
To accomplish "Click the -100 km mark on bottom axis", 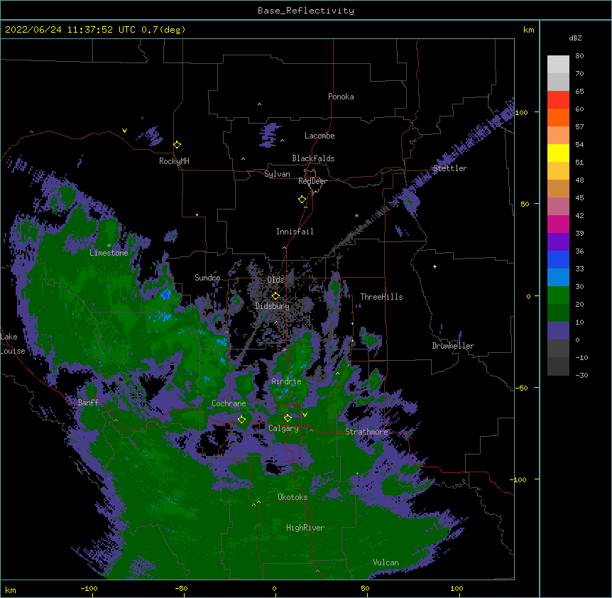I will click(89, 588).
